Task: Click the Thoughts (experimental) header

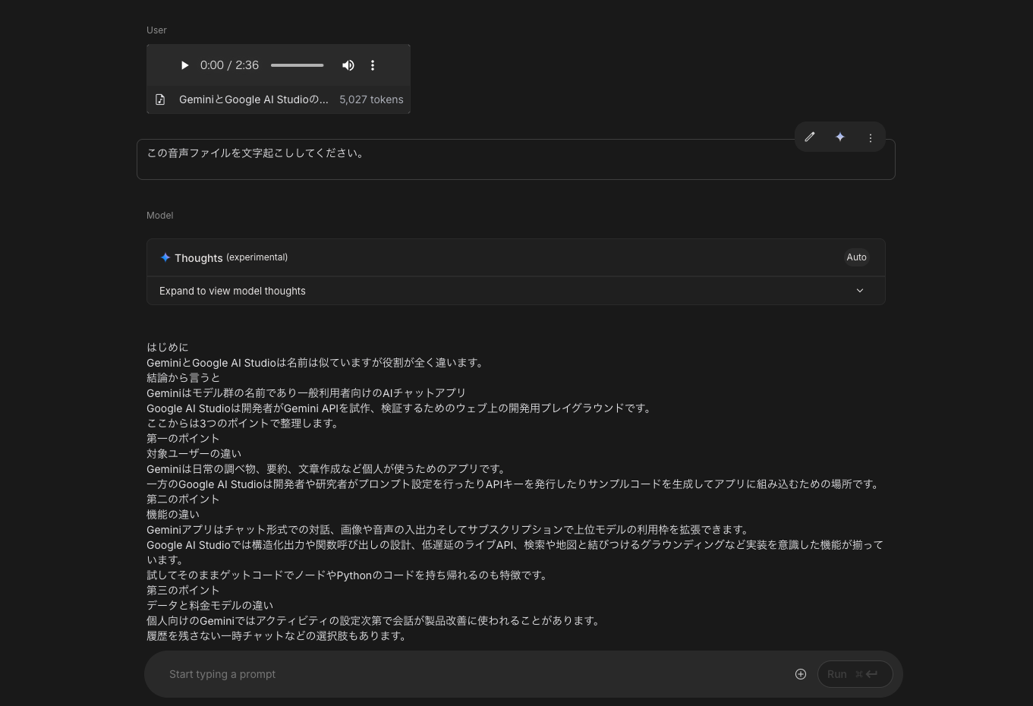Action: [224, 257]
